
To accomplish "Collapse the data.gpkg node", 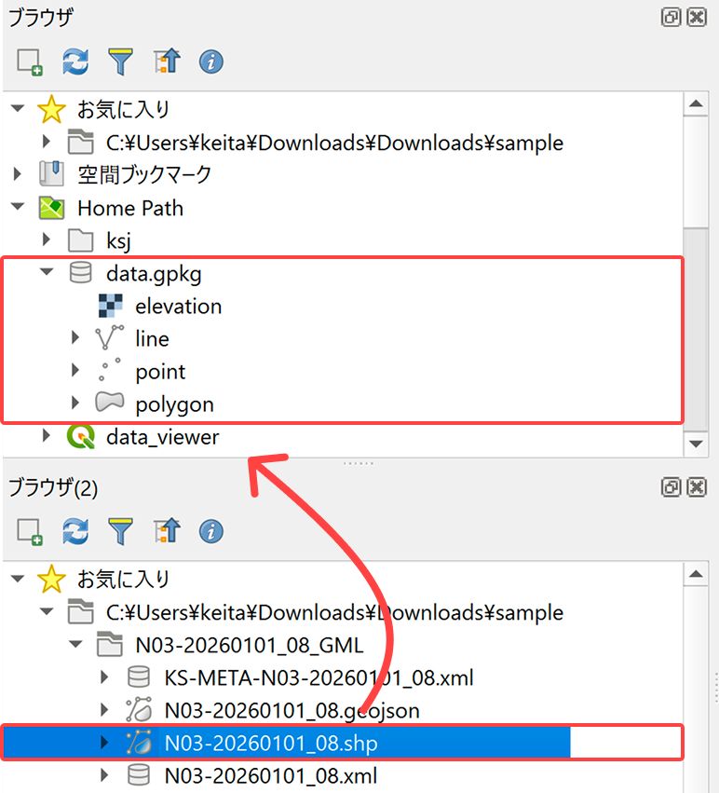I will [x=47, y=272].
